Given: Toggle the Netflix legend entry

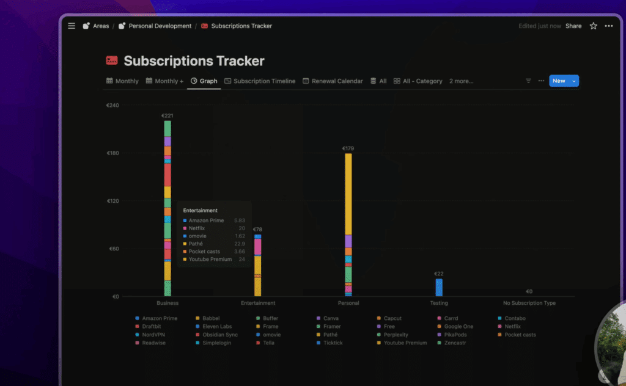Looking at the screenshot, I should point(512,327).
